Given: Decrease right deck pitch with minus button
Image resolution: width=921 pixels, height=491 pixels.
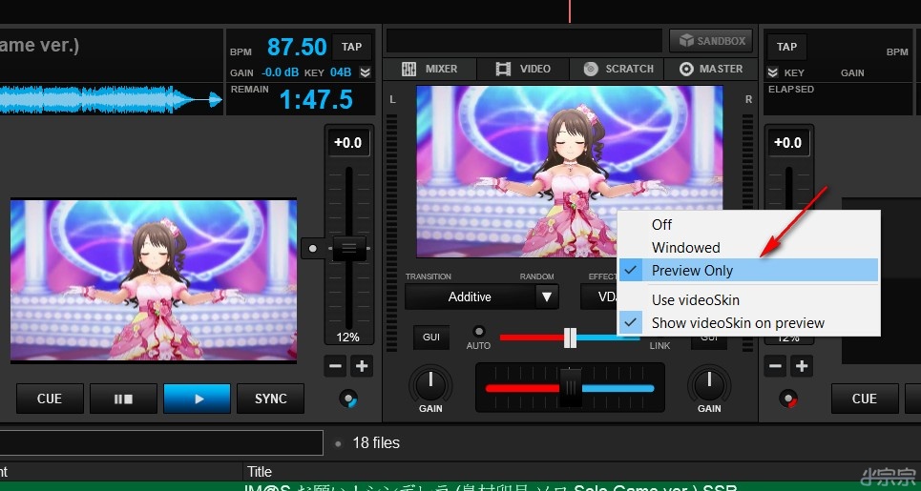Looking at the screenshot, I should (x=775, y=366).
